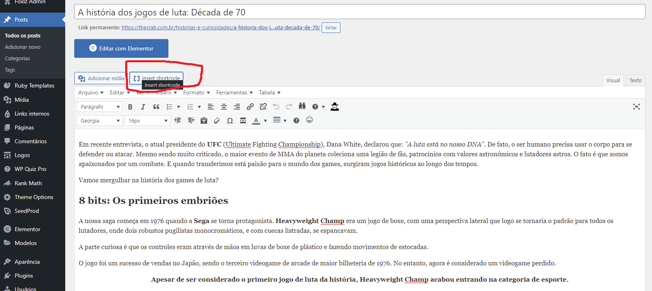The width and height of the screenshot is (652, 291).
Task: Toggle paste as text clipboard icon
Action: (x=204, y=120)
